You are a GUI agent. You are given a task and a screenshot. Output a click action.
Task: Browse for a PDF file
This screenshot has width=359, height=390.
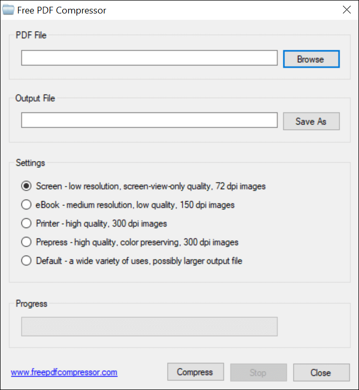click(x=311, y=59)
